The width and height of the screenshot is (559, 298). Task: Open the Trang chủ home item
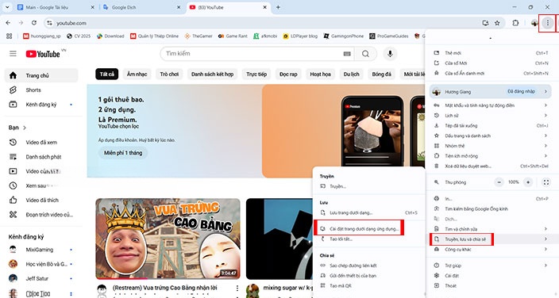(x=41, y=75)
